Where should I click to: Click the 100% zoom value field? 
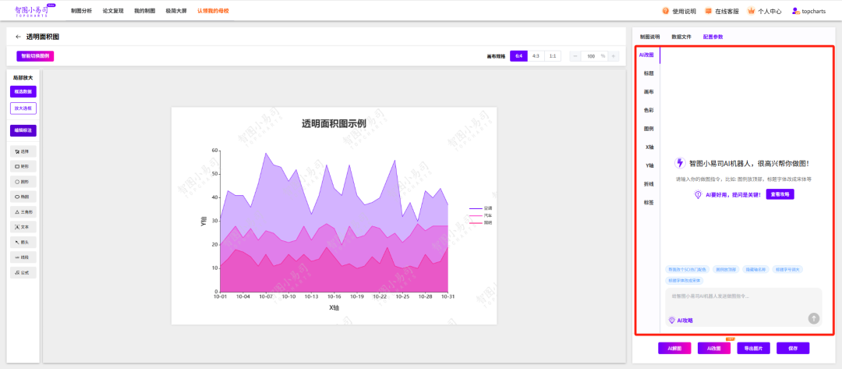[x=594, y=56]
